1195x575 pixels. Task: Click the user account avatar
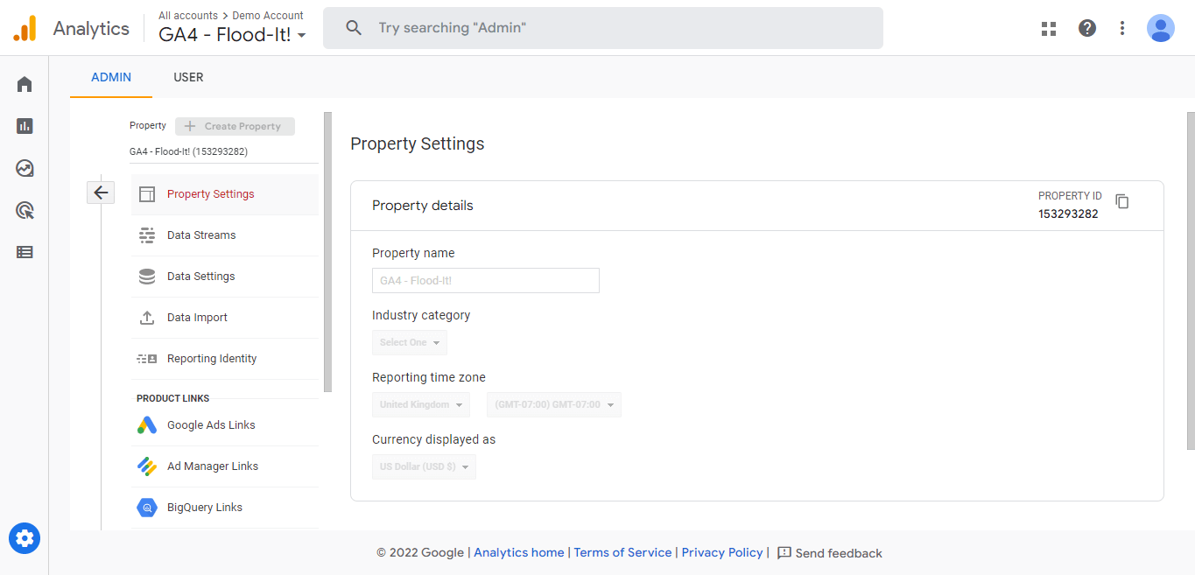[x=1161, y=28]
